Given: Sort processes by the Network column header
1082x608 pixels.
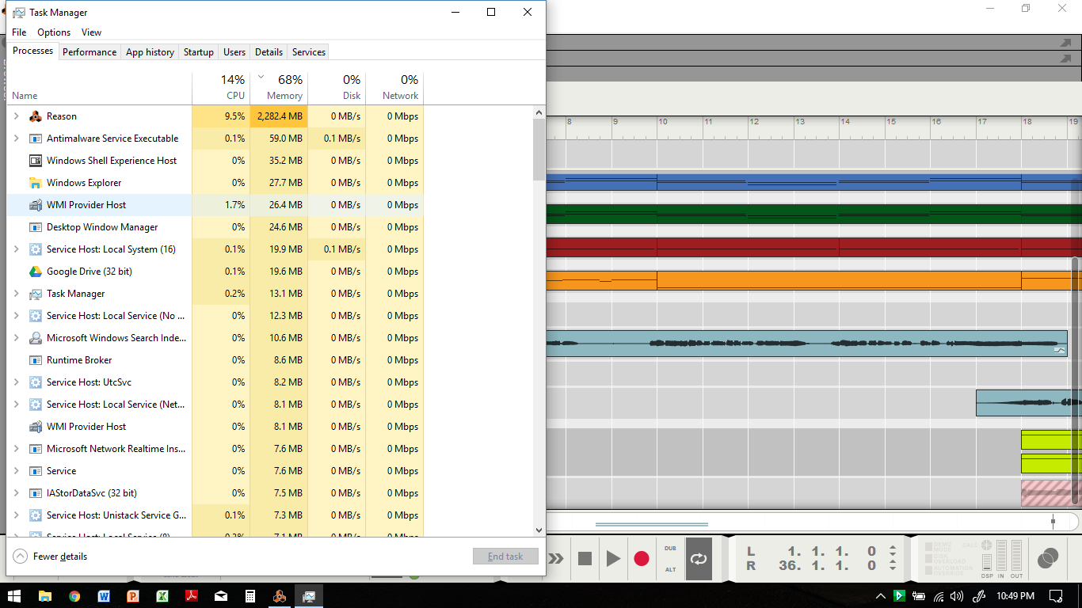Looking at the screenshot, I should (x=394, y=87).
